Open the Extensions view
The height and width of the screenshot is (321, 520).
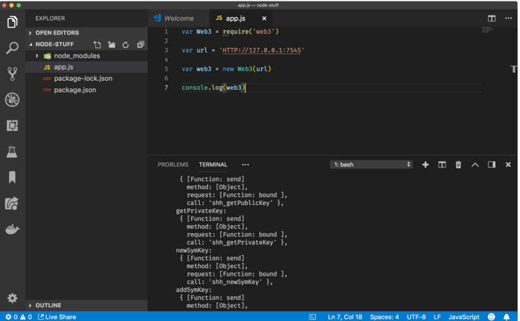[x=12, y=125]
